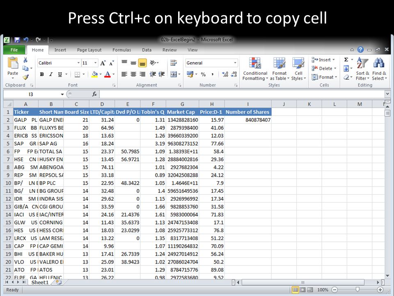394x296 pixels.
Task: Toggle Align Text Left
Action: pos(124,74)
